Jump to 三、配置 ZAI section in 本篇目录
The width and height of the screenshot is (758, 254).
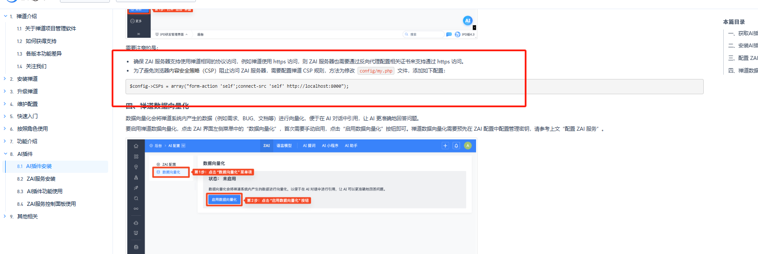coord(743,58)
